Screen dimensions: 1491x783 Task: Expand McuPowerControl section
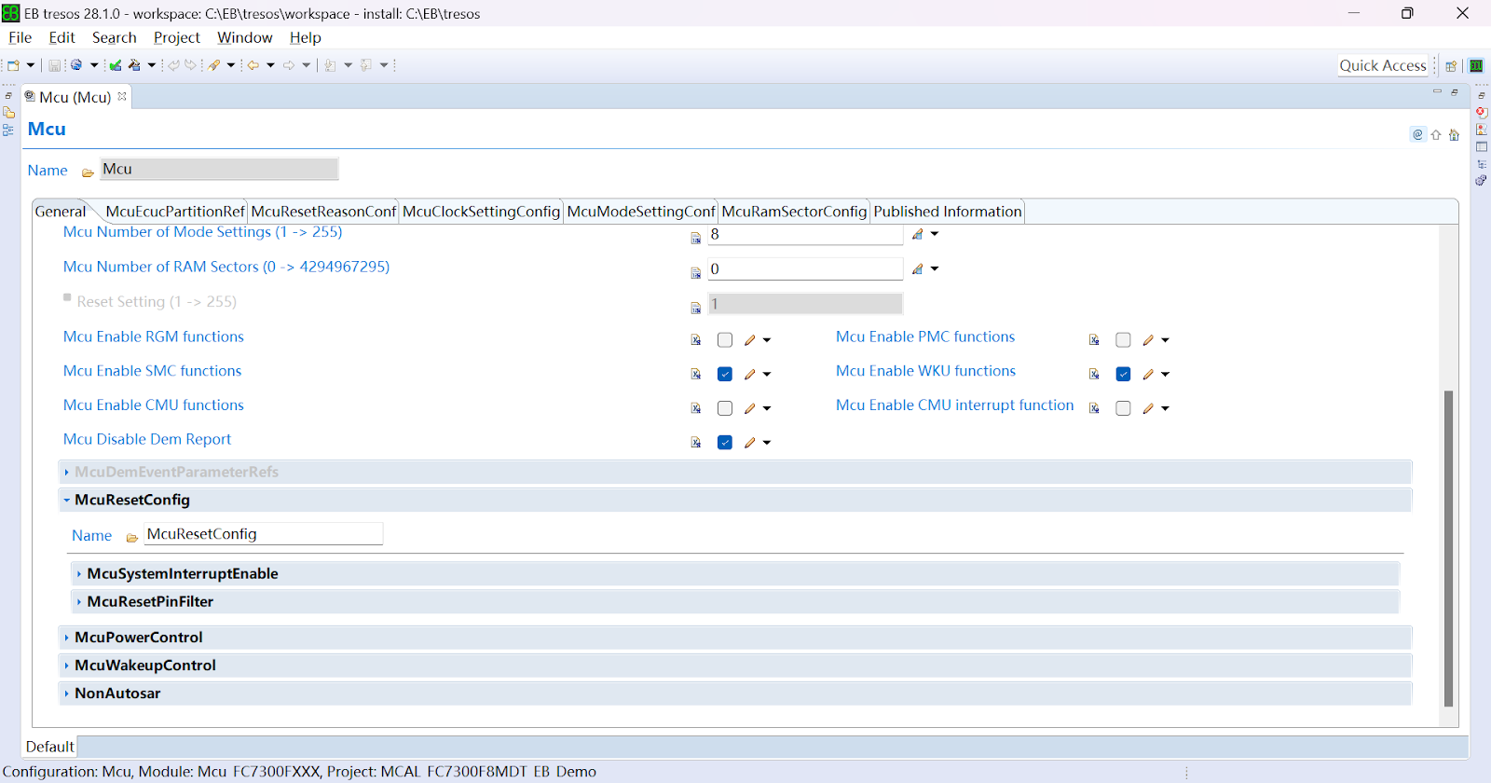click(x=67, y=638)
